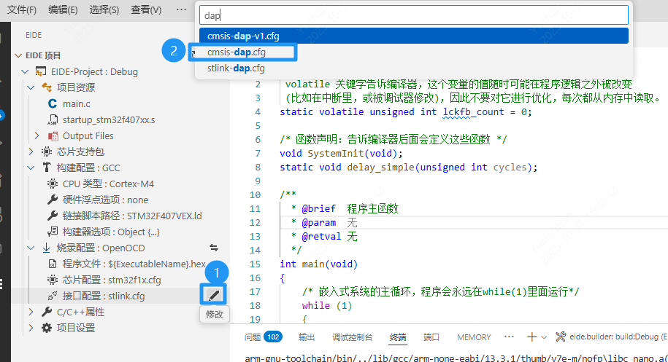
Task: Click the switch arrows icon beside 烧录配置
Action: [x=214, y=248]
